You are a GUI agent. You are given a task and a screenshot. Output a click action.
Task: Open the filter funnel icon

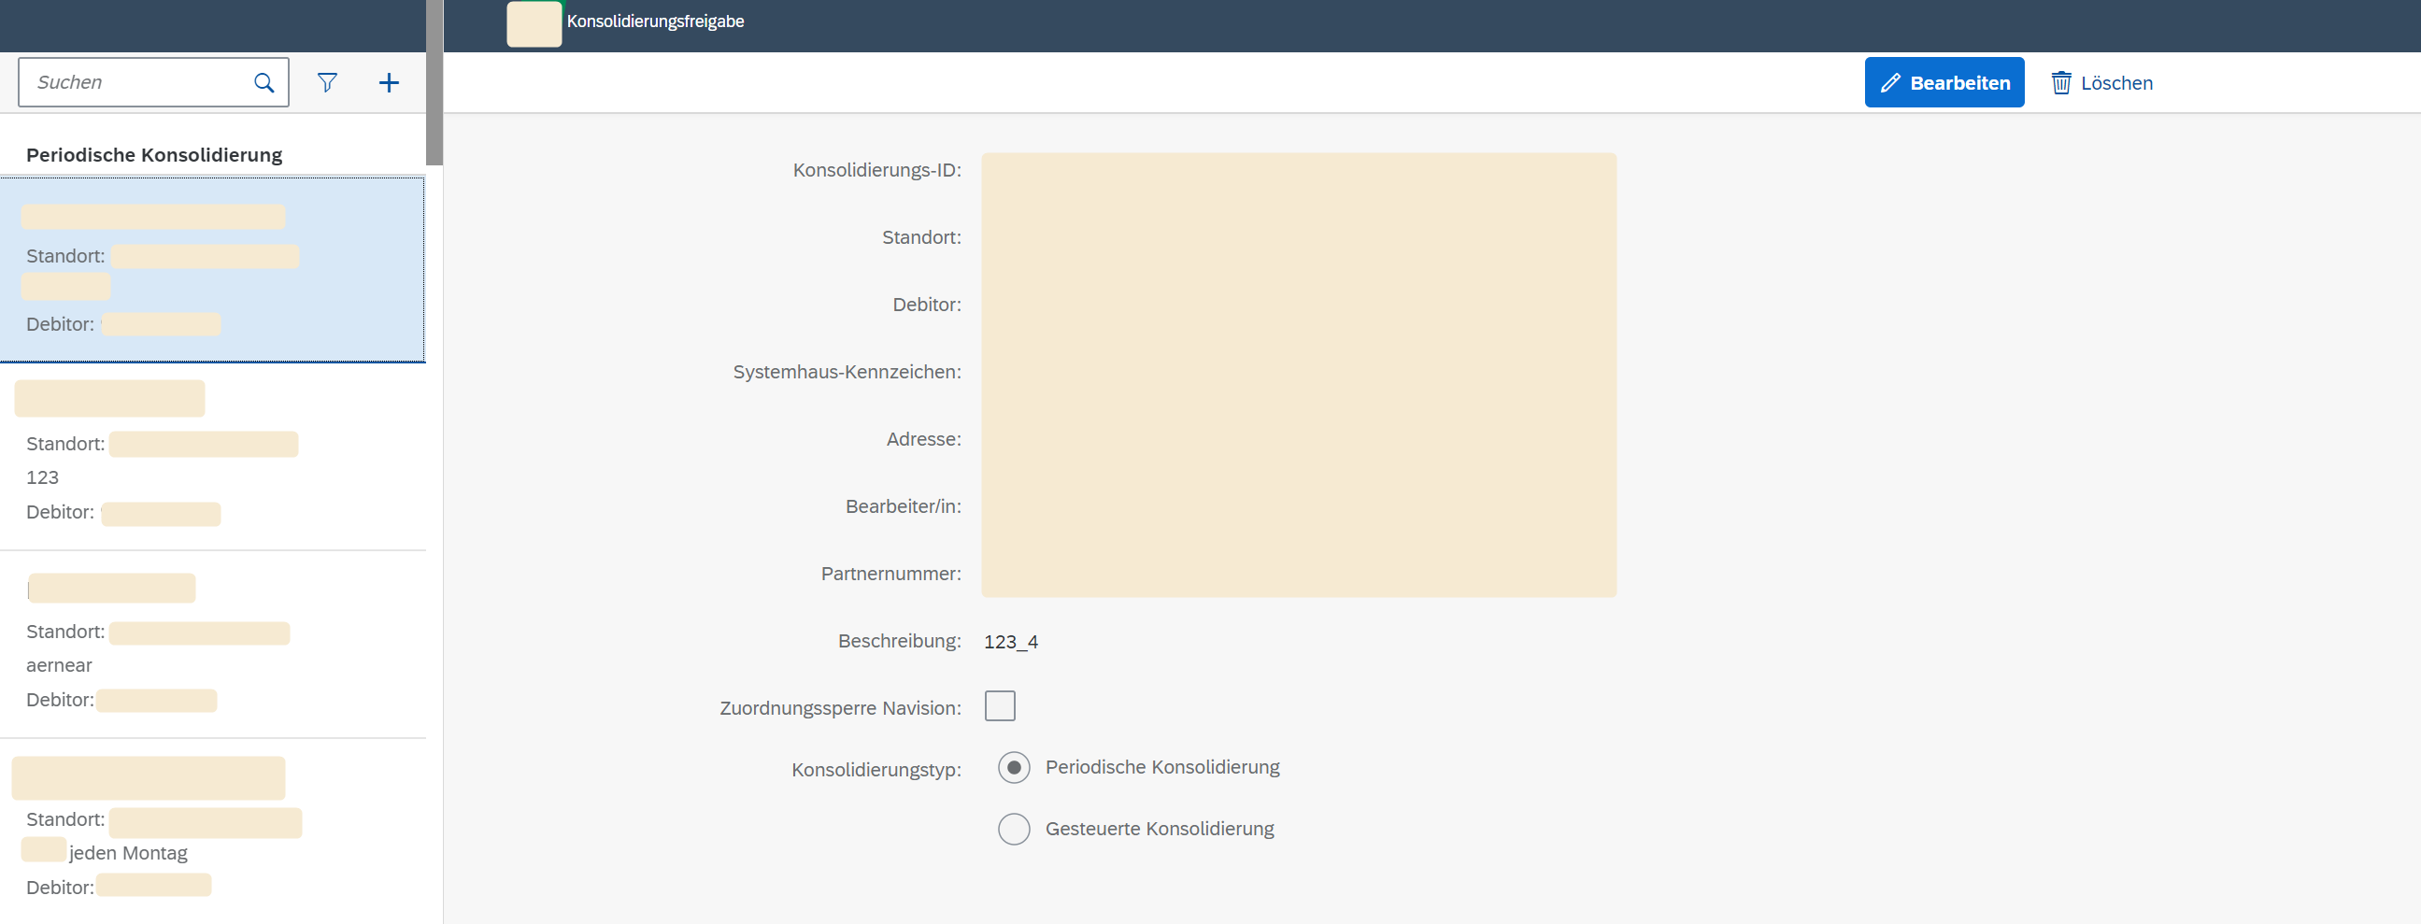[x=327, y=83]
